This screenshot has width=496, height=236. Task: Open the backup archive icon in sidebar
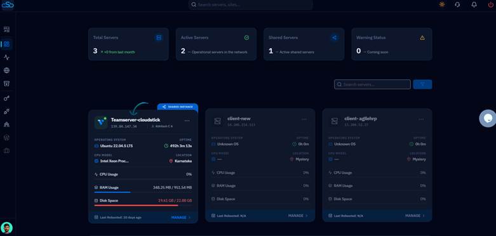(x=6, y=83)
